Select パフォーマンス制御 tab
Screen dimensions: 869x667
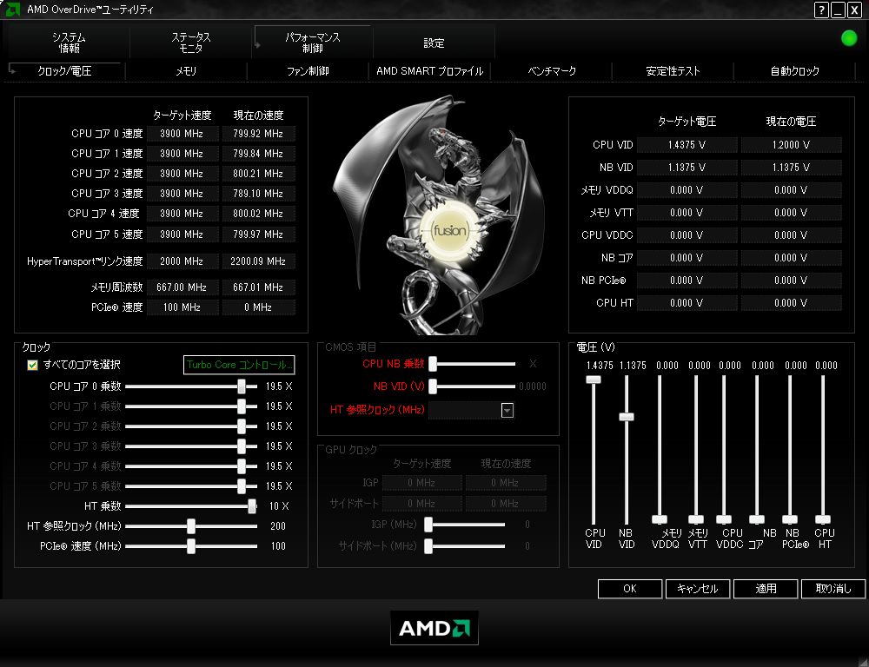pos(313,43)
